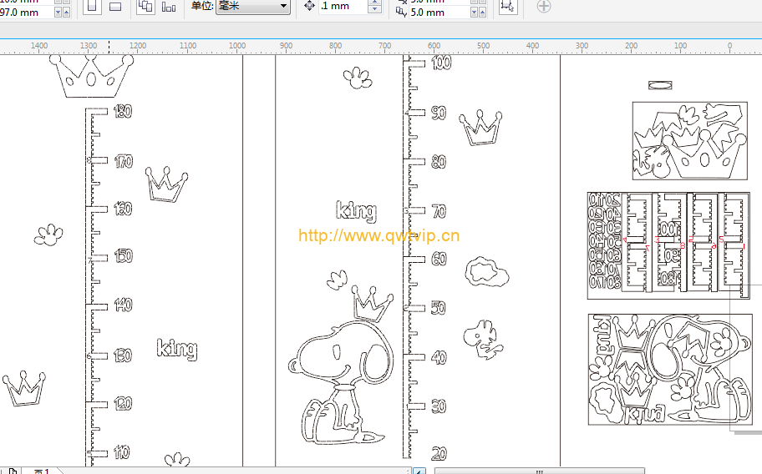Select the ruler pieces cutting layout panel
This screenshot has height=474, width=762.
[x=668, y=245]
